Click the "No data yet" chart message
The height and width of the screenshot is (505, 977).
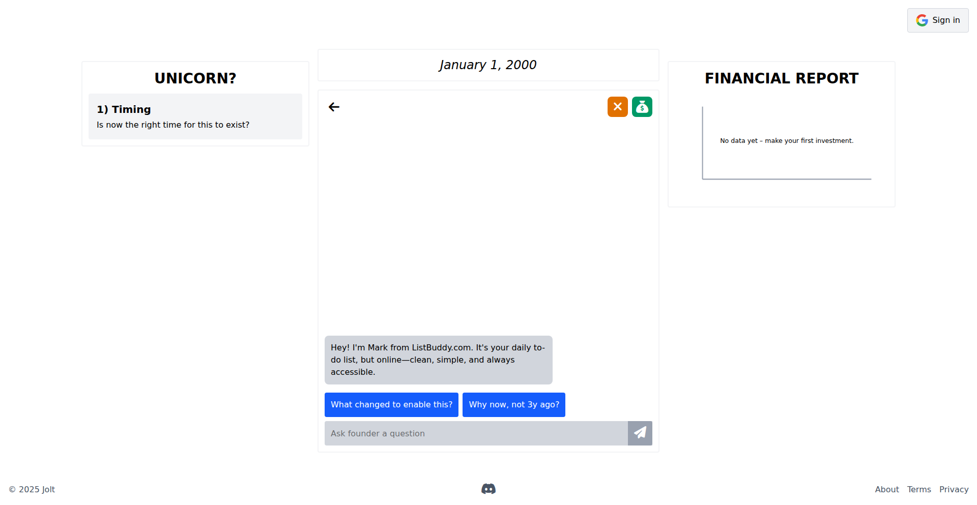point(786,141)
